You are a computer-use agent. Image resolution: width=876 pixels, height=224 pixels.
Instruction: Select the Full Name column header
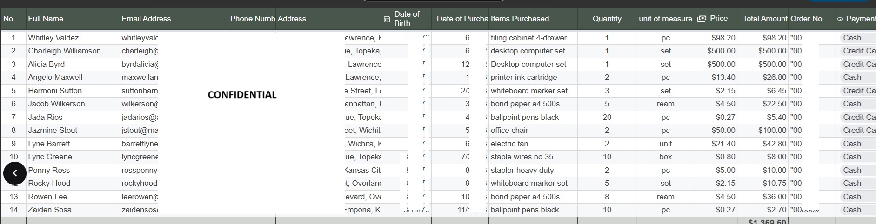tap(46, 19)
